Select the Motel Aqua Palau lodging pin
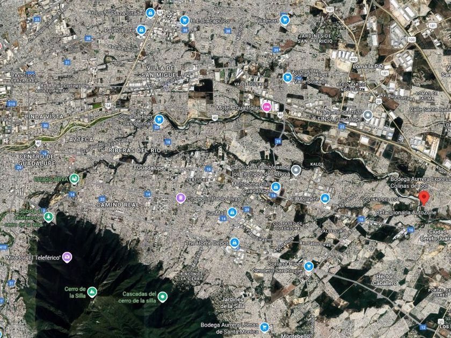Image resolution: width=451 pixels, height=338 pixels. [x=266, y=107]
